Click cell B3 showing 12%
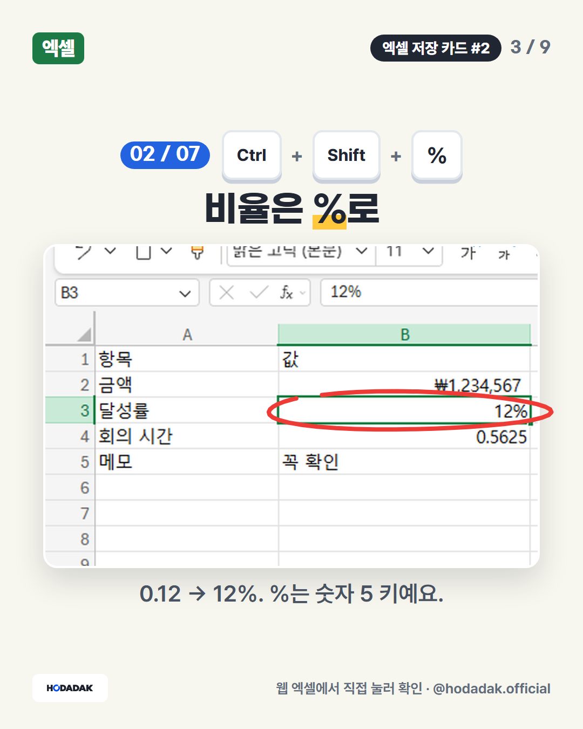The image size is (583, 729). (x=404, y=410)
